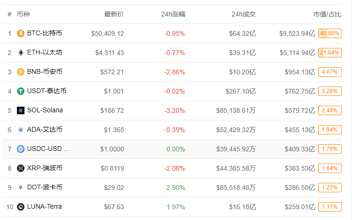Open the BTC-比特币 coin link
The height and width of the screenshot is (220, 352).
(x=44, y=33)
